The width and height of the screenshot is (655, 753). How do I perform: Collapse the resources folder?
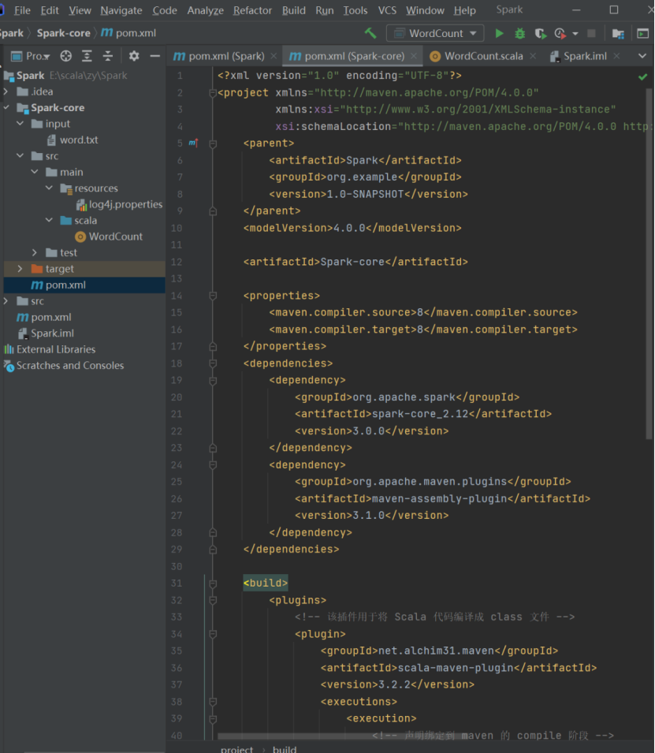(49, 188)
